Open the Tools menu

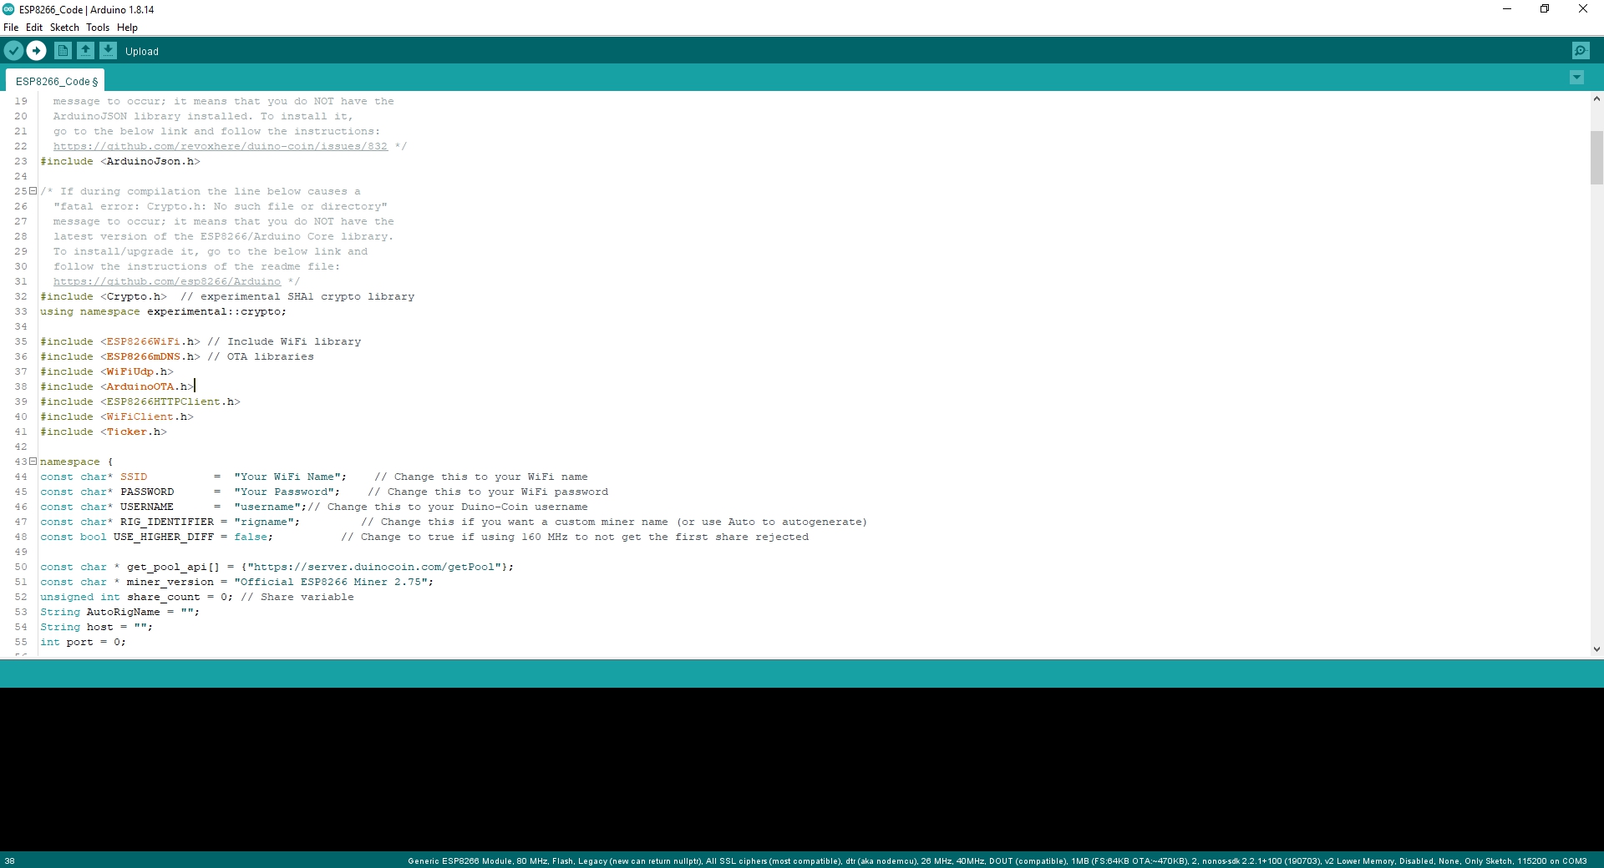98,28
